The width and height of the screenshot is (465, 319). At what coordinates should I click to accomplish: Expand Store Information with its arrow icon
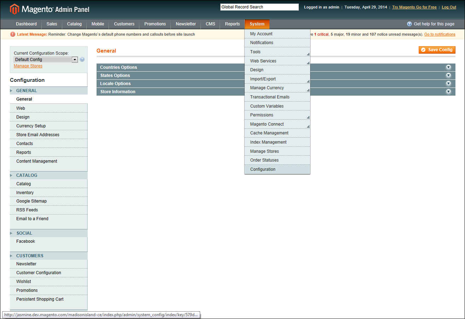(x=448, y=92)
